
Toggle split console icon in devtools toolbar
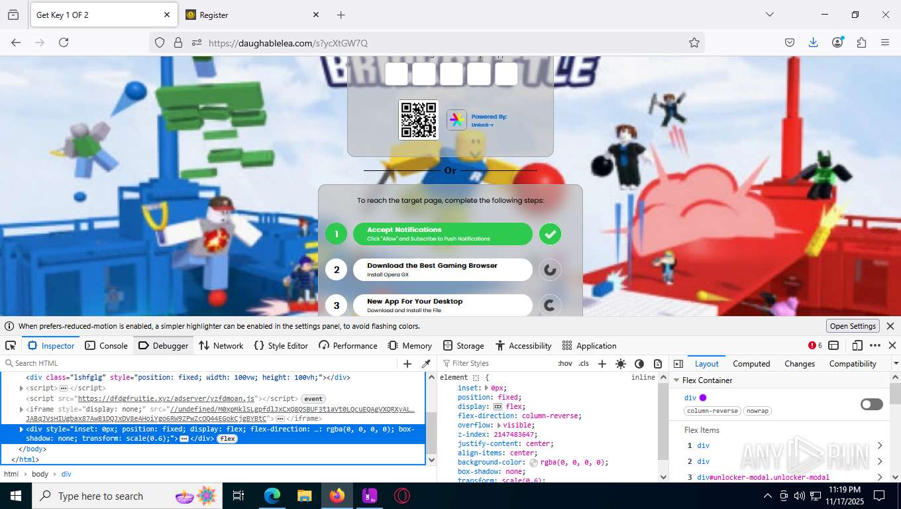(x=833, y=345)
